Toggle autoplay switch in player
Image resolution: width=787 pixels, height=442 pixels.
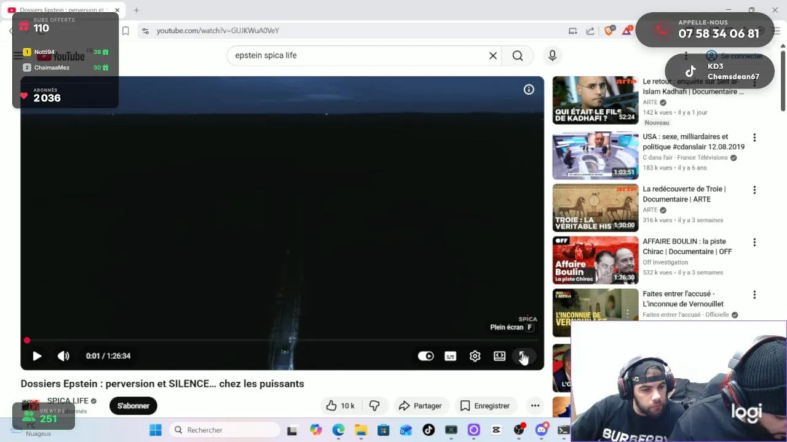click(x=425, y=356)
